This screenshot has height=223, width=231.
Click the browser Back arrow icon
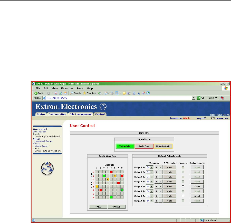click(x=36, y=93)
